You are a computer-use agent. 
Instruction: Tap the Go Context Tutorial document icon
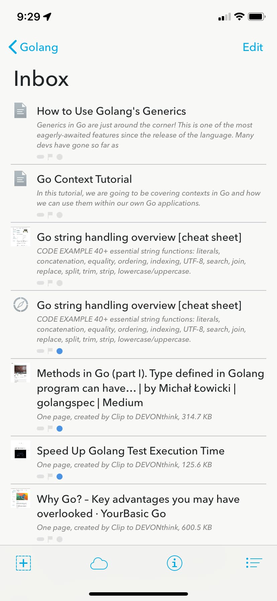[x=20, y=178]
